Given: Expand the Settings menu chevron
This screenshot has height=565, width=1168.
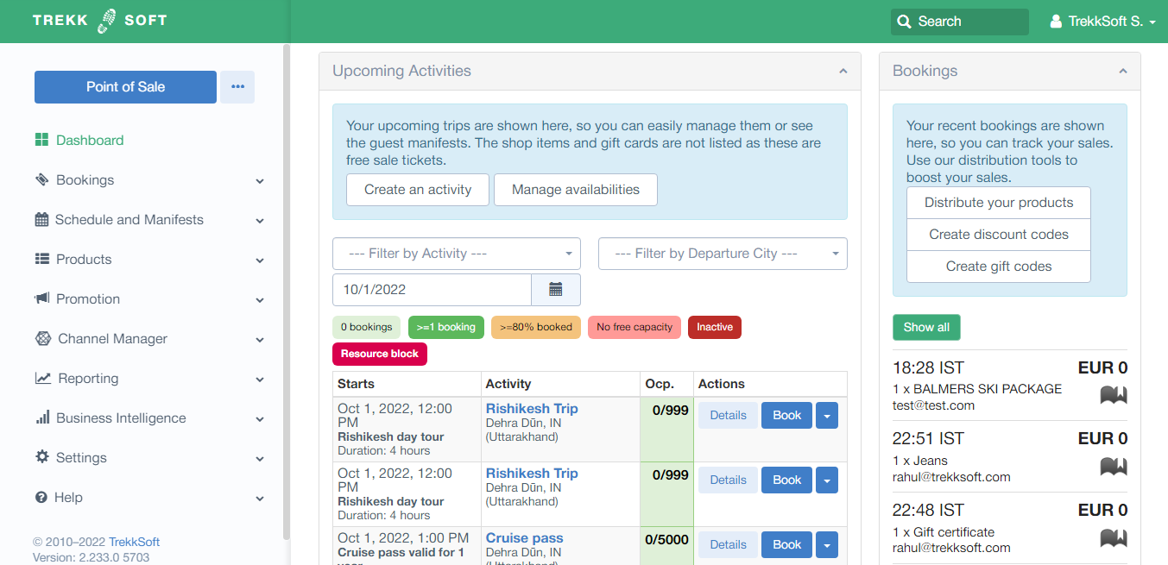Looking at the screenshot, I should pyautogui.click(x=260, y=459).
